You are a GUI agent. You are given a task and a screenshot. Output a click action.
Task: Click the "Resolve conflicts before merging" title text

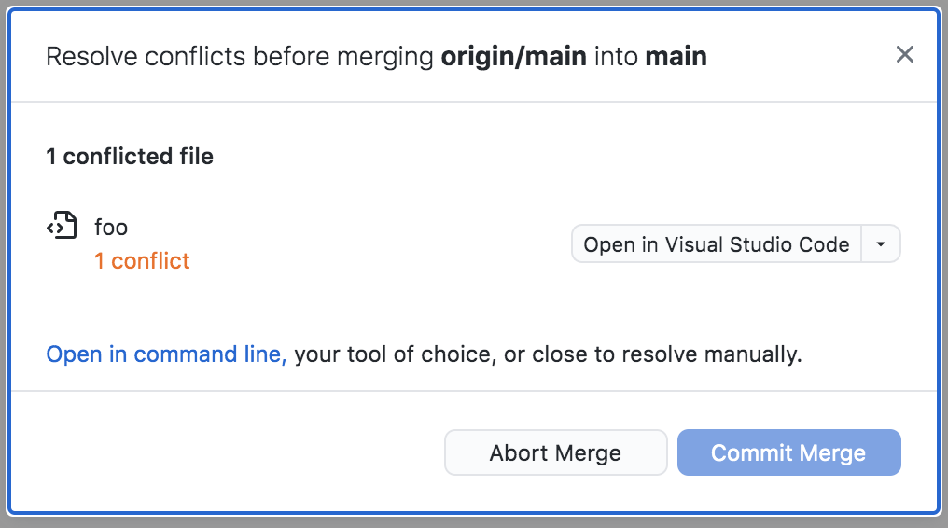241,57
